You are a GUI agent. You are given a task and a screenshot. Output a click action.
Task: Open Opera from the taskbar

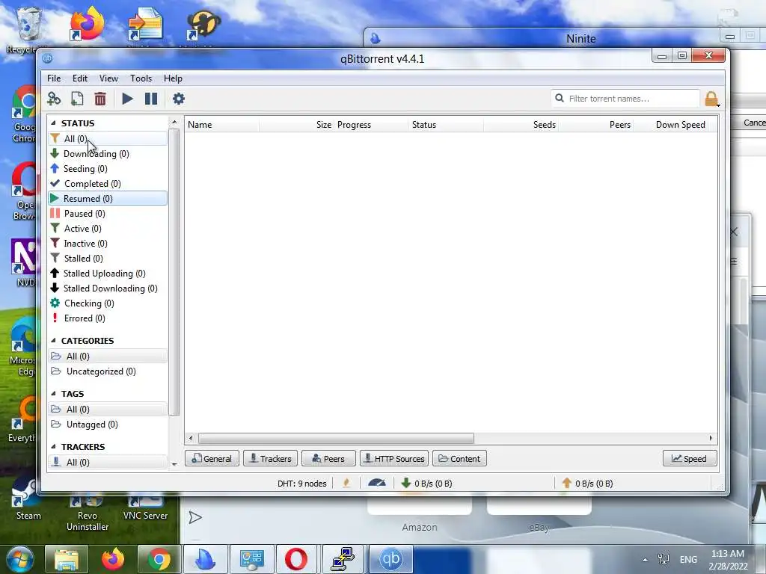click(295, 559)
